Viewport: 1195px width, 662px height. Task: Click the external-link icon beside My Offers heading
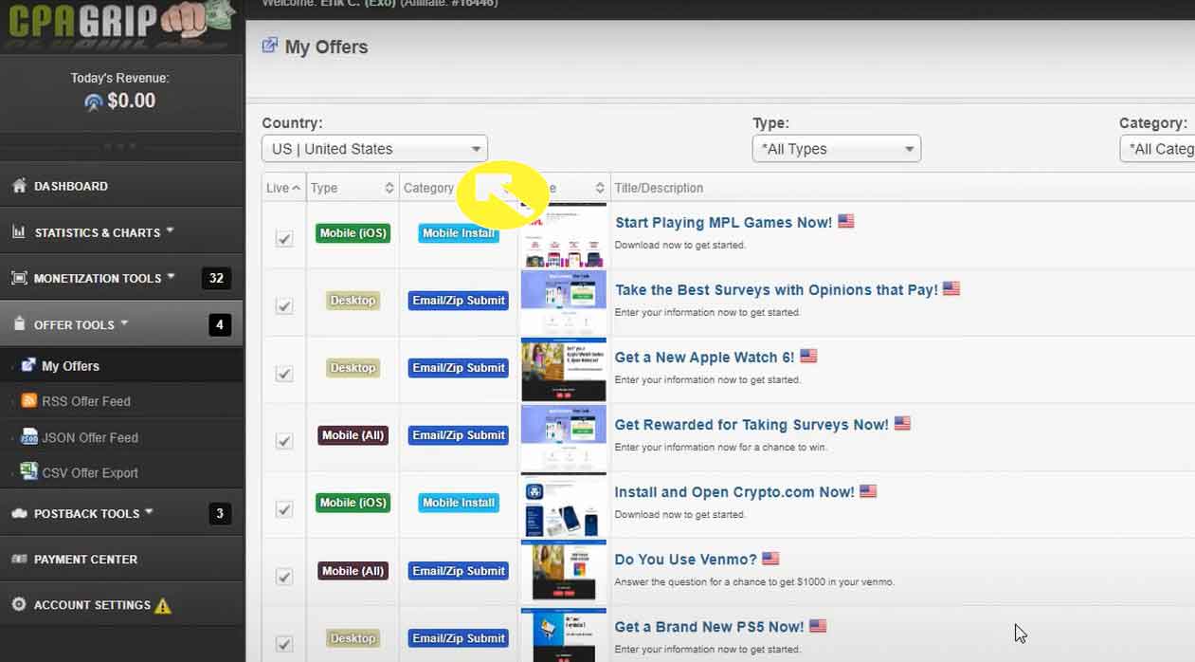(270, 46)
